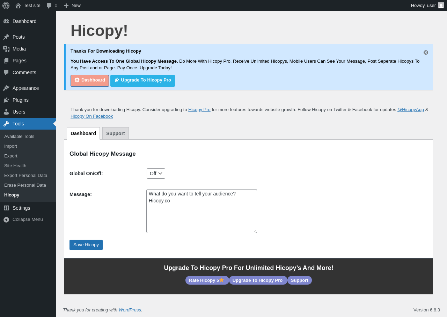Grab the Message textarea resize handle
Screen dimensions: 447x317
click(x=255, y=231)
